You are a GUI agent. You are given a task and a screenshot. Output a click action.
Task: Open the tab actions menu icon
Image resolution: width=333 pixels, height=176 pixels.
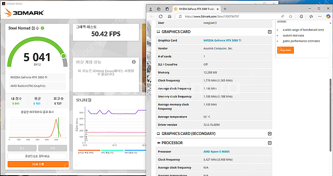tap(167, 9)
